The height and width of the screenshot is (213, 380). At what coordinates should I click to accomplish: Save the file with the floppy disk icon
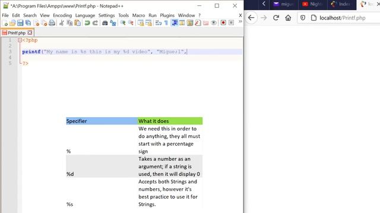click(x=20, y=23)
